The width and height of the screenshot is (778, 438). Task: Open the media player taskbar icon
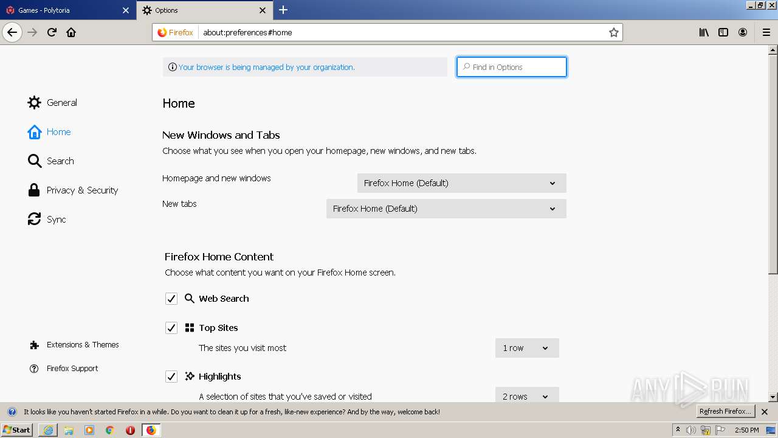(x=89, y=430)
